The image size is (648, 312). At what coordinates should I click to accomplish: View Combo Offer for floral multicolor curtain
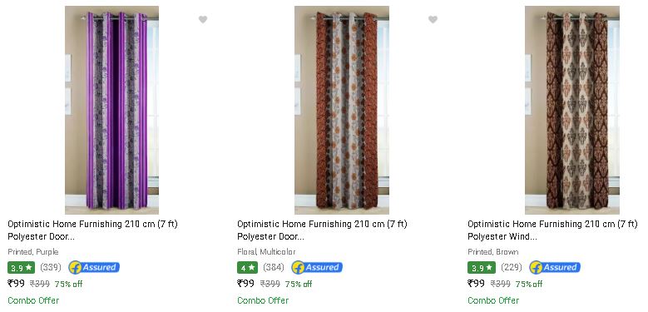click(263, 300)
